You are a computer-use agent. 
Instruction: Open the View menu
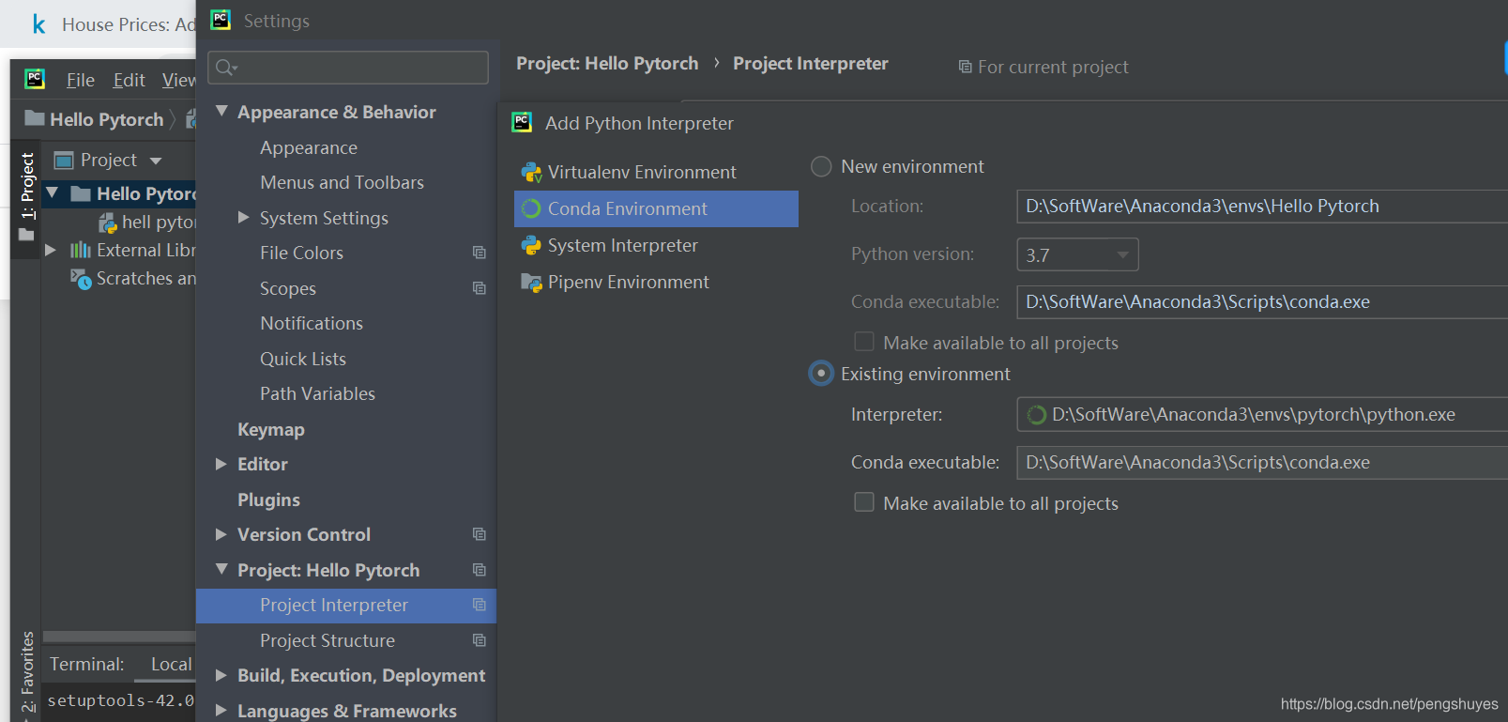pos(178,80)
